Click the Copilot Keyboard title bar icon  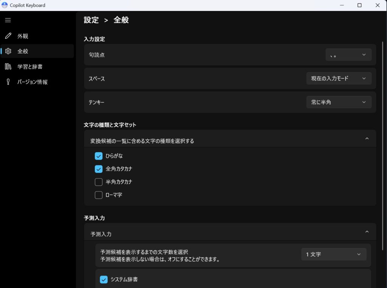(x=4, y=5)
